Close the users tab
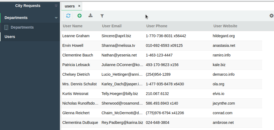Image resolution: width=274 pixels, height=130 pixels. (x=79, y=6)
